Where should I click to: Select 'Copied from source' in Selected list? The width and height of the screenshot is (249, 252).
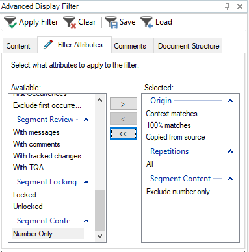176,137
